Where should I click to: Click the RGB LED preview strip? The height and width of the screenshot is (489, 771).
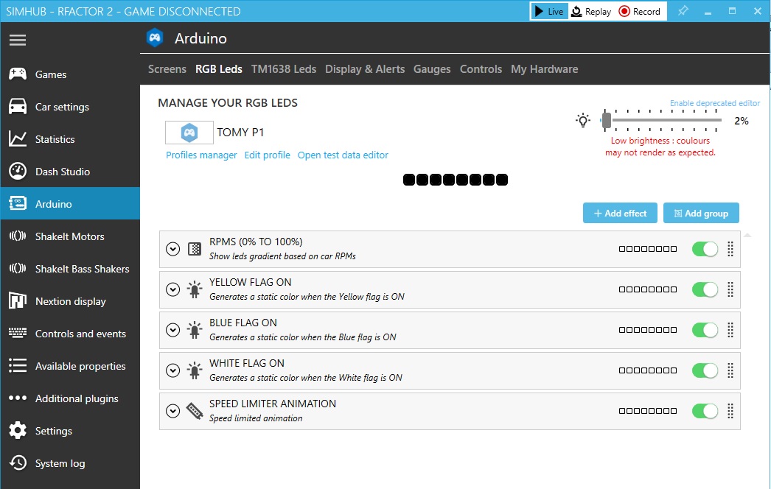tap(456, 180)
